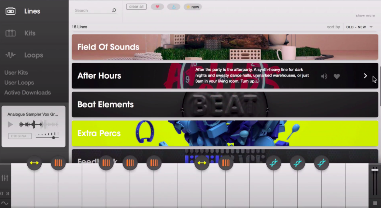
Task: Open Active Downloads in the sidebar
Action: [x=28, y=92]
